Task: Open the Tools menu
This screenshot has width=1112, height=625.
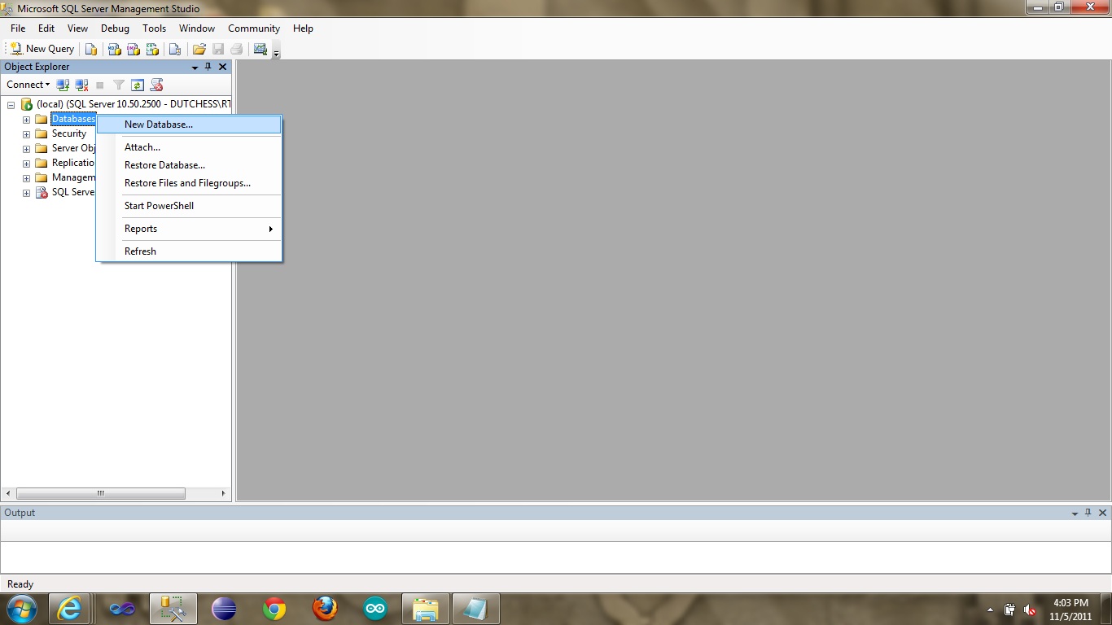Action: coord(154,28)
